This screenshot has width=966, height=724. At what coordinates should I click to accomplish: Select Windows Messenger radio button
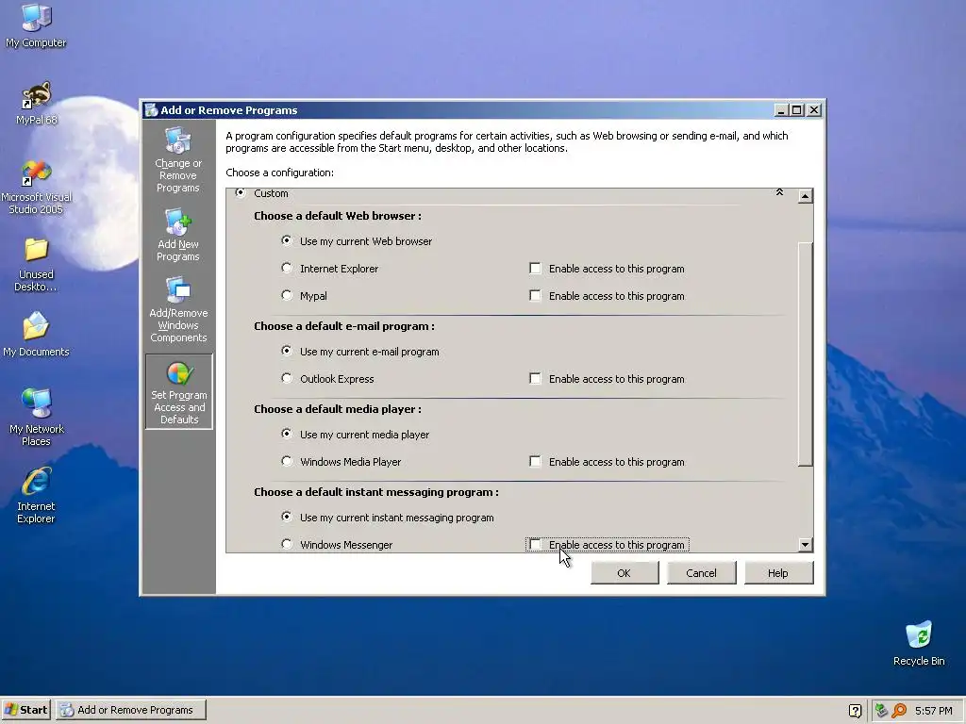[x=287, y=544]
